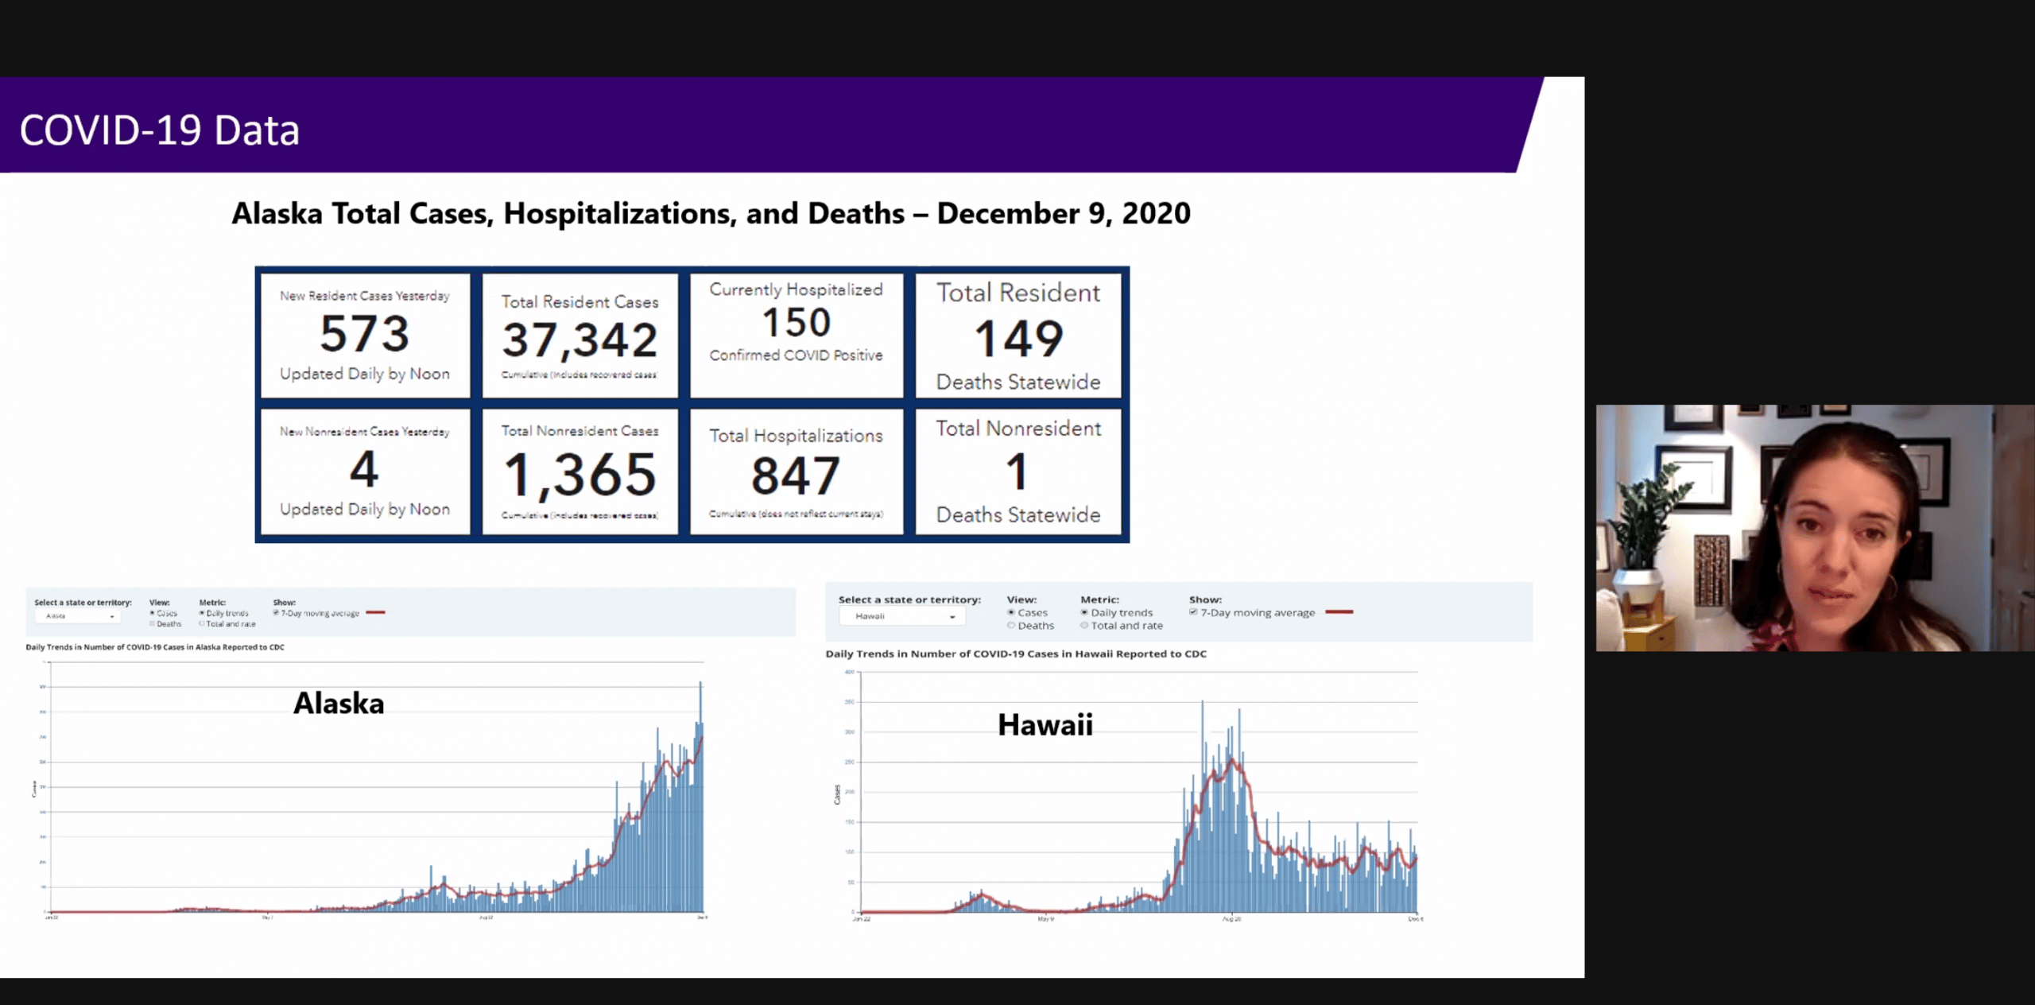Select Cases view in Hawaii chart controls
The image size is (2035, 1005).
(1012, 613)
